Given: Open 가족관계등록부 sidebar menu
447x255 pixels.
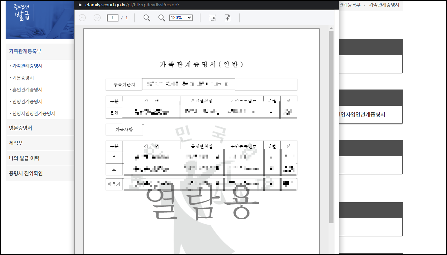Looking at the screenshot, I should tap(39, 51).
